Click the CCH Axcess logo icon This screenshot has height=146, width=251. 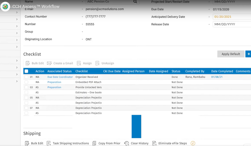5,7
